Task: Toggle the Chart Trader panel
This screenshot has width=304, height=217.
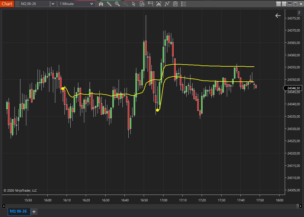Action: coord(151,4)
